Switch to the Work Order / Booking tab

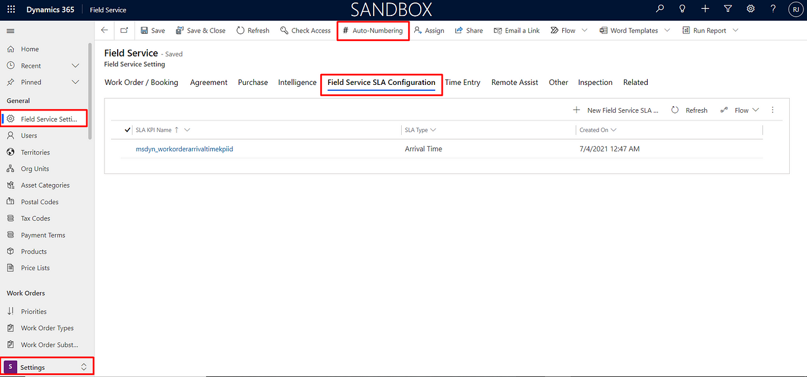click(x=141, y=83)
